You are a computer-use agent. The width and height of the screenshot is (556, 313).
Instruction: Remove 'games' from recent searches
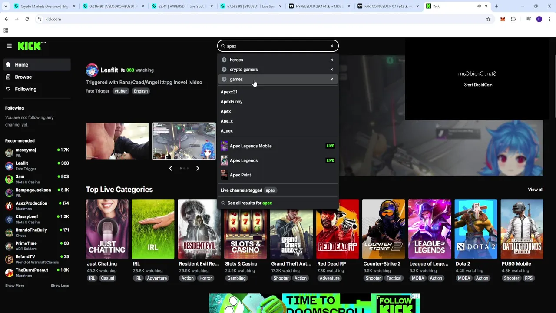[331, 79]
